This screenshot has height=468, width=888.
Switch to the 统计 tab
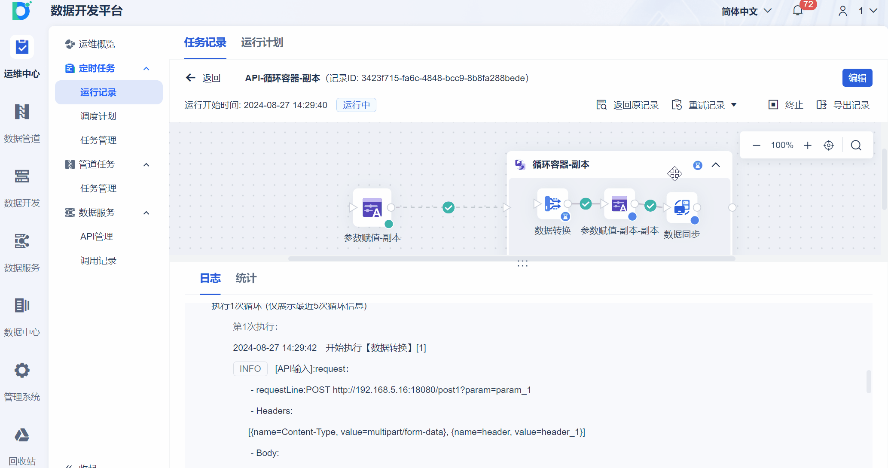coord(246,278)
